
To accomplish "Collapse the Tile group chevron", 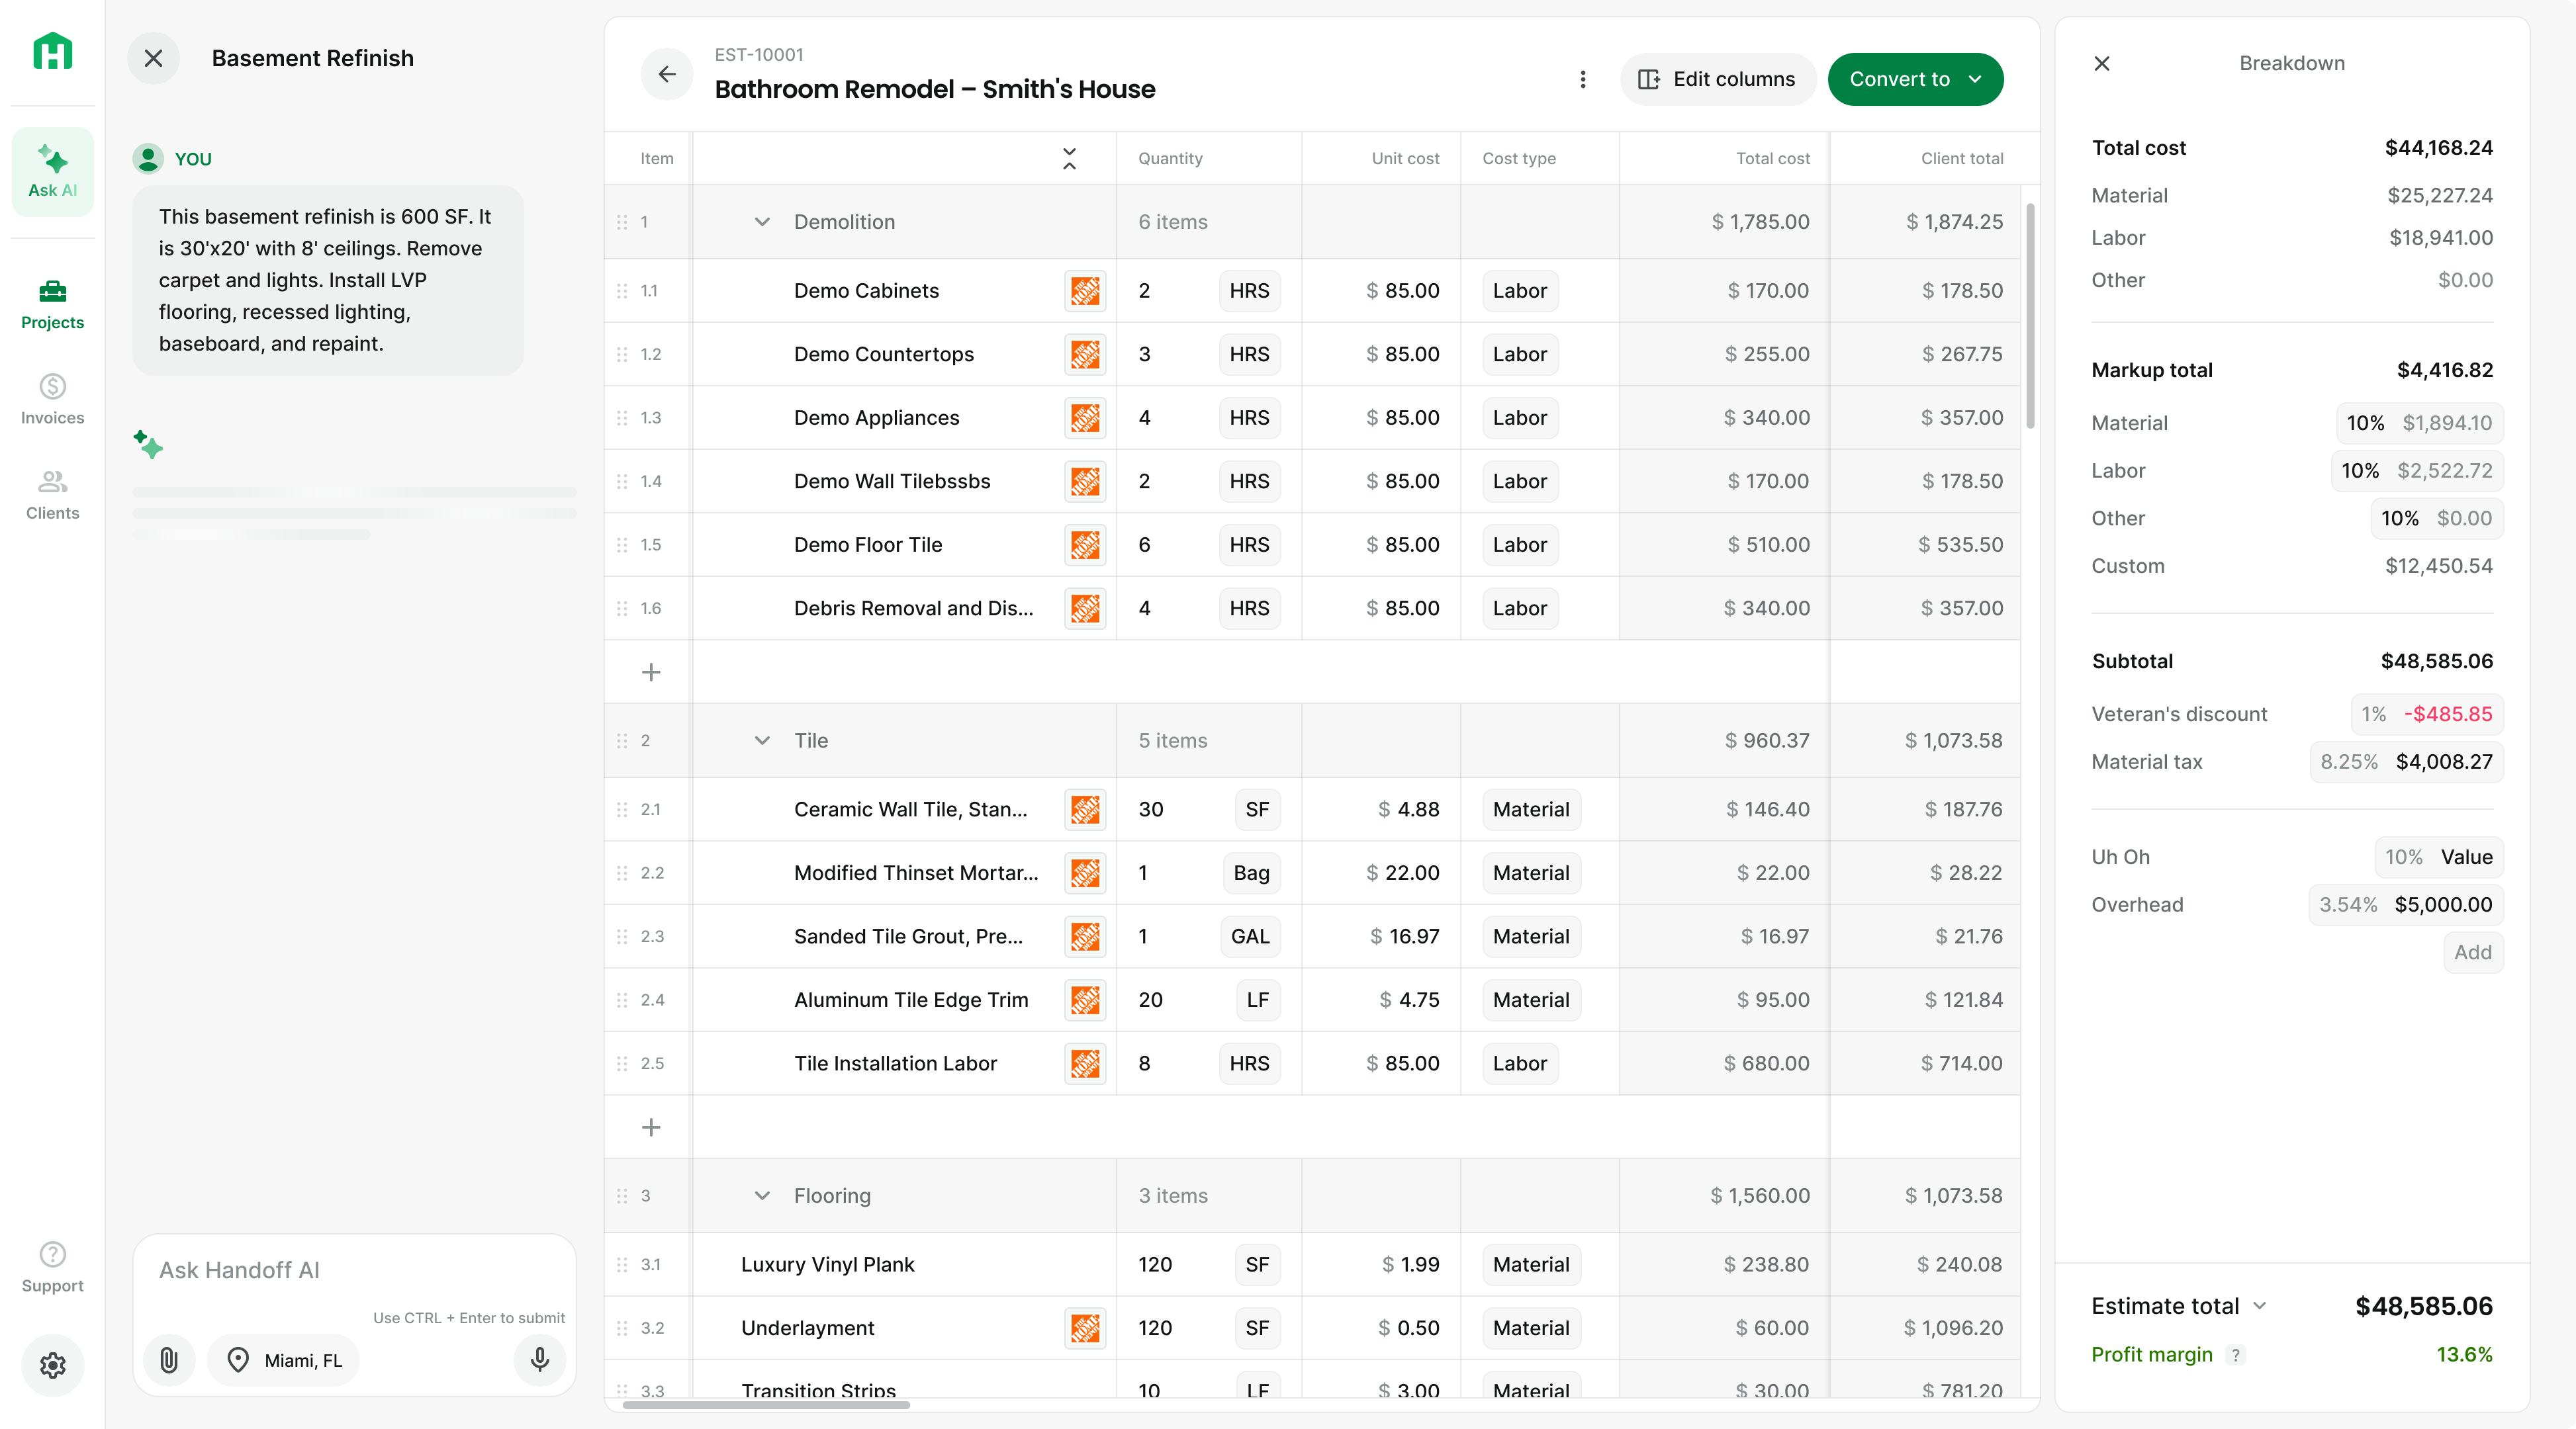I will pyautogui.click(x=762, y=740).
